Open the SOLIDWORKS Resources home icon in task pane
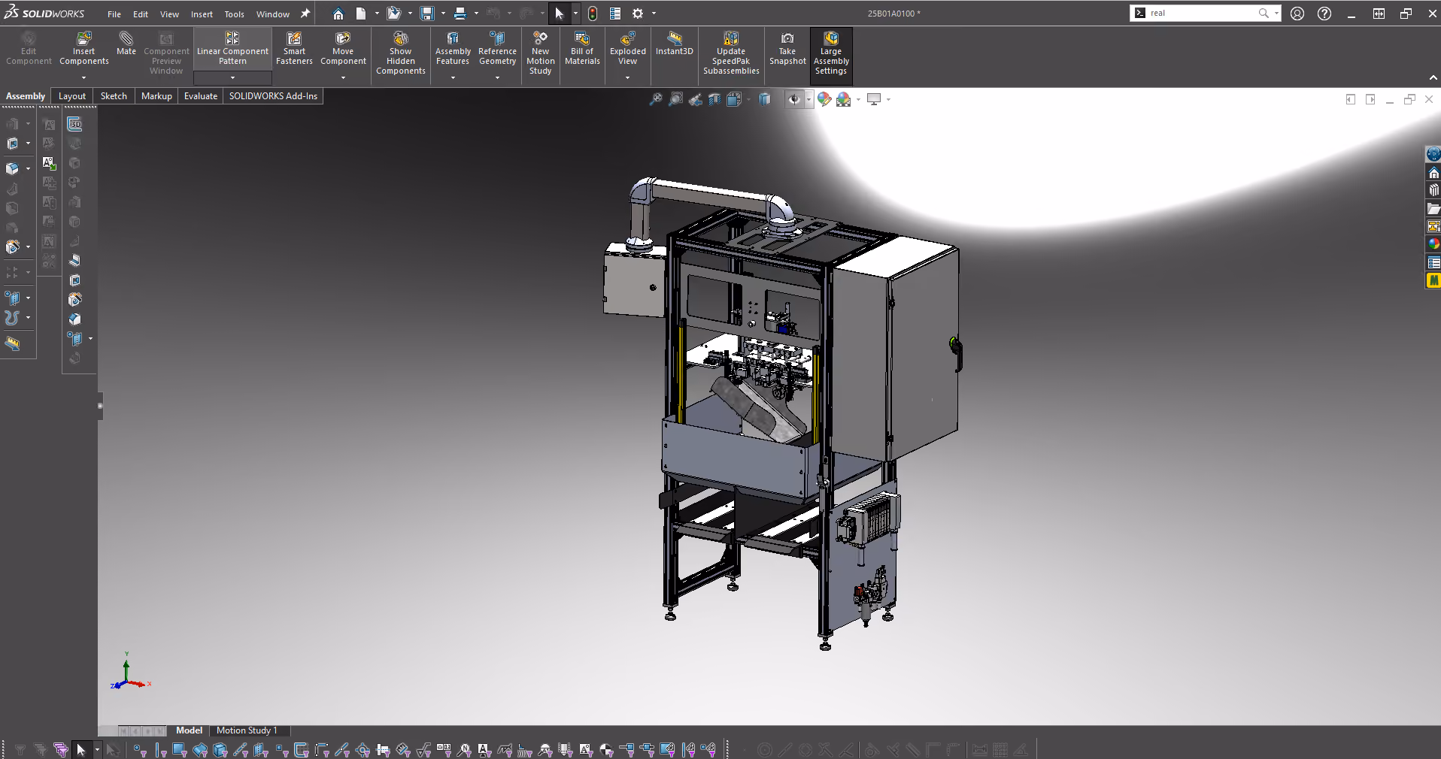Image resolution: width=1441 pixels, height=759 pixels. point(1433,173)
